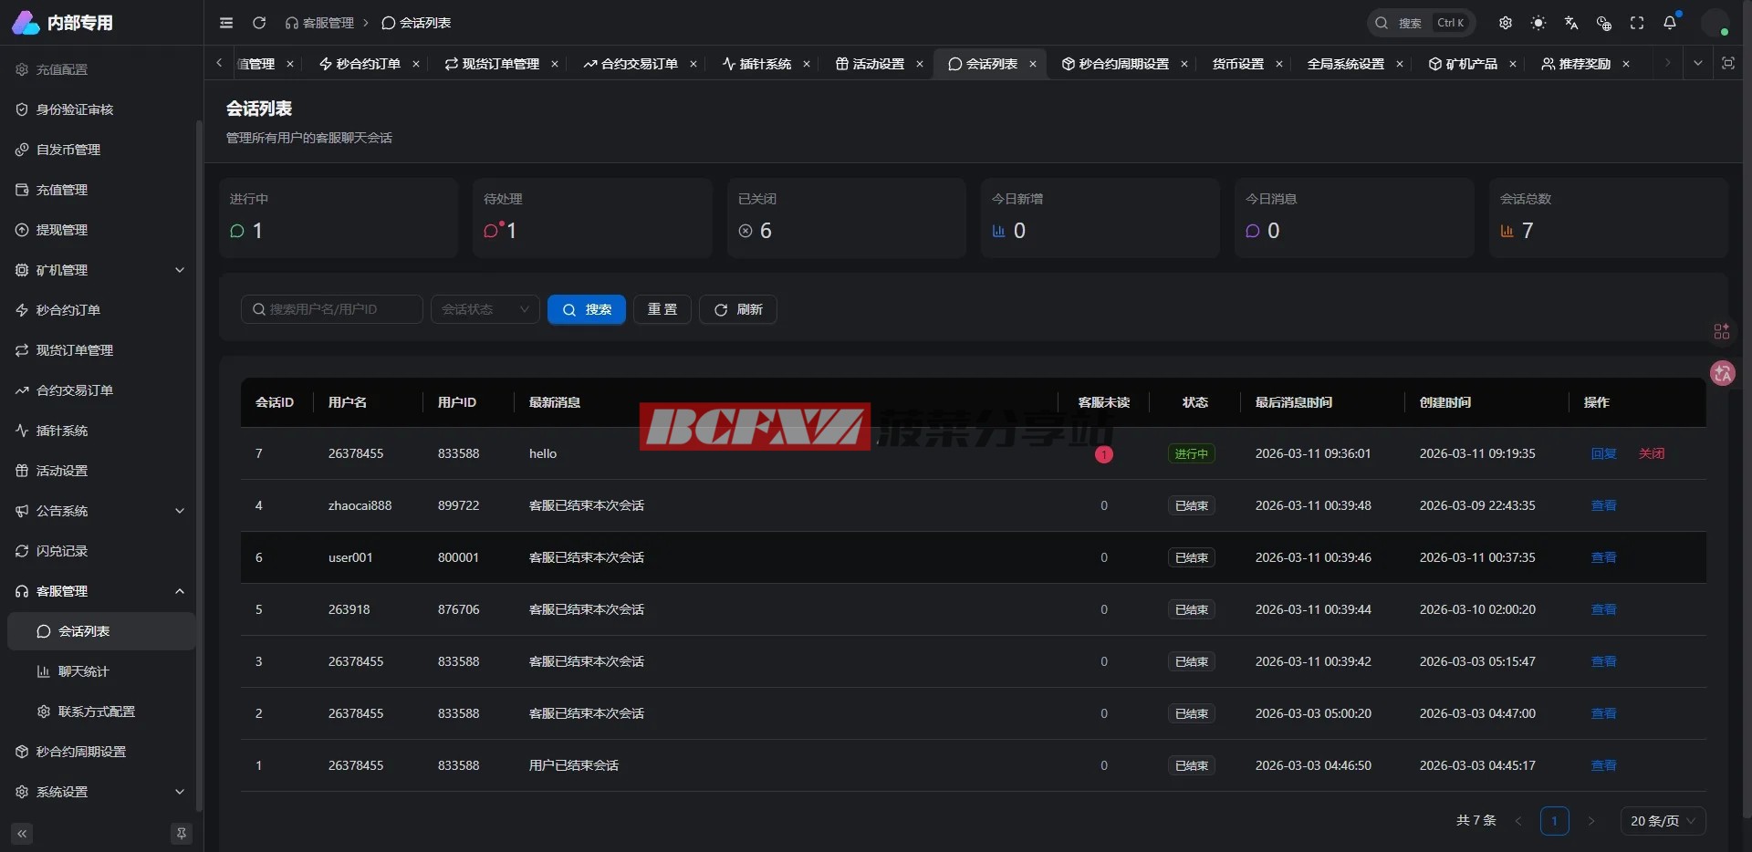Image resolution: width=1752 pixels, height=852 pixels.
Task: Expand the 公告系统 sidebar menu
Action: tap(100, 511)
